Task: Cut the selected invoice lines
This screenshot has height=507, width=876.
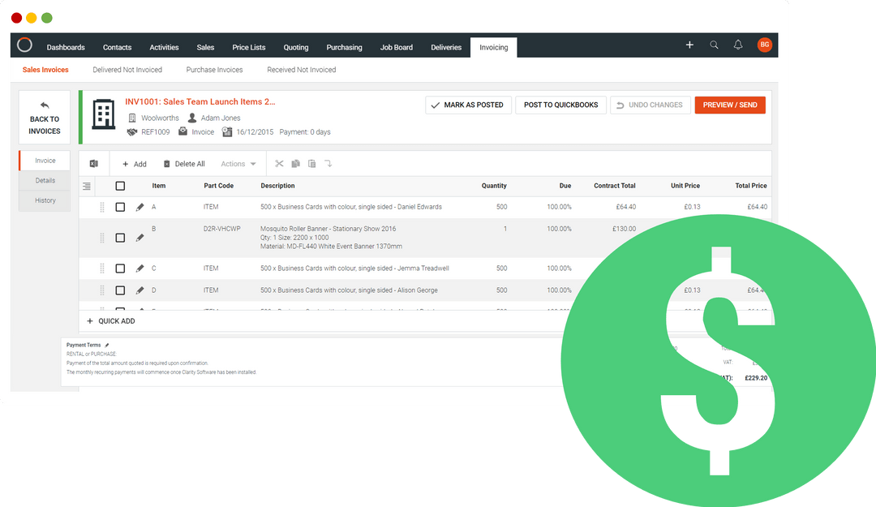Action: (x=279, y=163)
